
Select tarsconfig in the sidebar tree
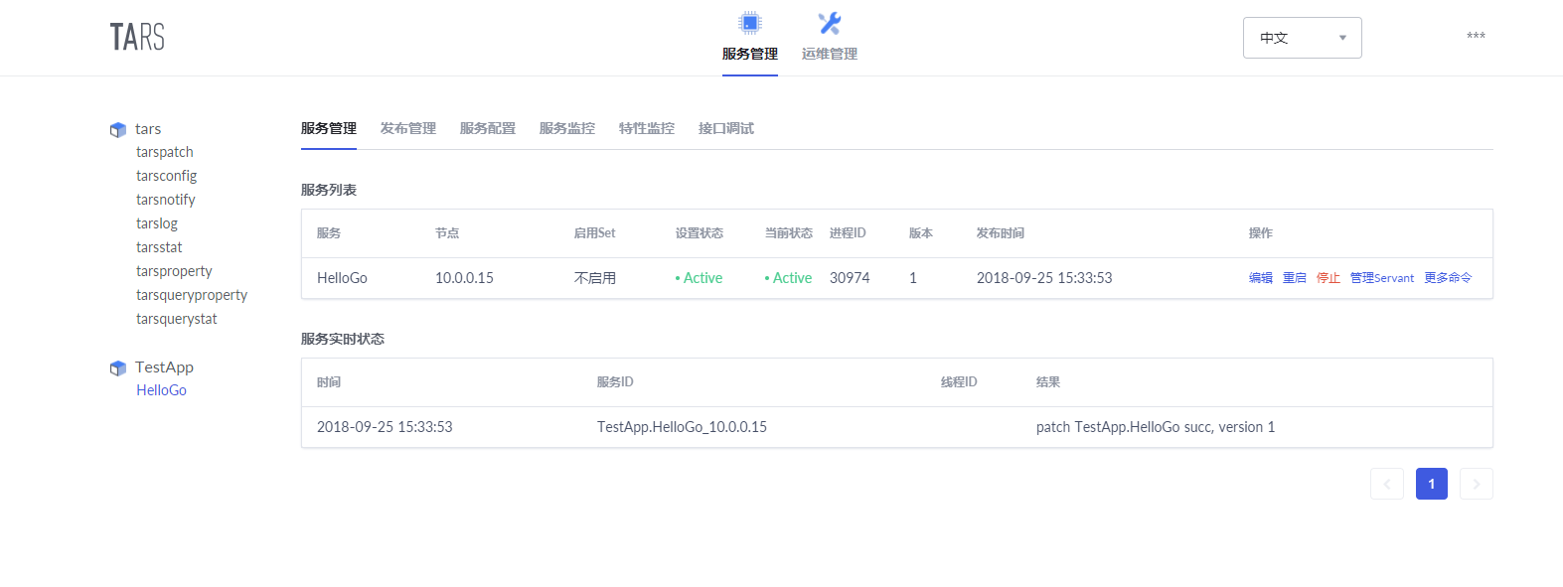167,176
